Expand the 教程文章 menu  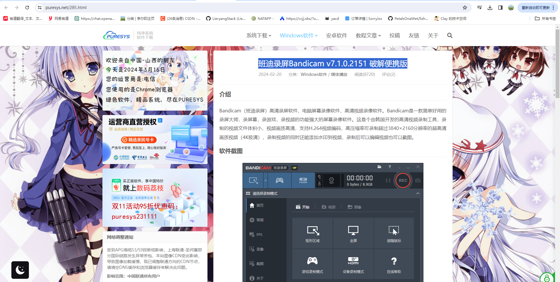coord(368,35)
